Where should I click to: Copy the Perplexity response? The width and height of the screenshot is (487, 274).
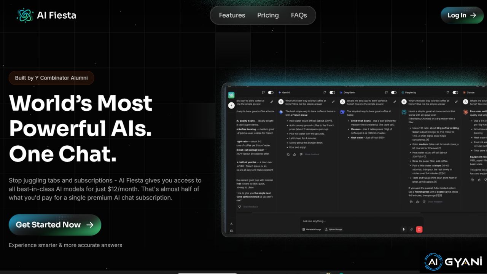[x=411, y=202]
